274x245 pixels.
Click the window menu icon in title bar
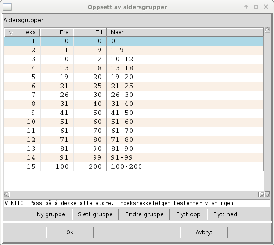pos(8,7)
